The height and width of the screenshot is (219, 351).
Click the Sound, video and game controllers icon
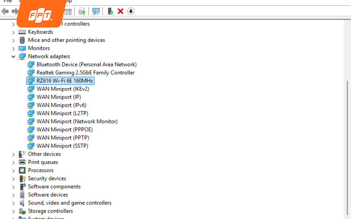click(22, 203)
